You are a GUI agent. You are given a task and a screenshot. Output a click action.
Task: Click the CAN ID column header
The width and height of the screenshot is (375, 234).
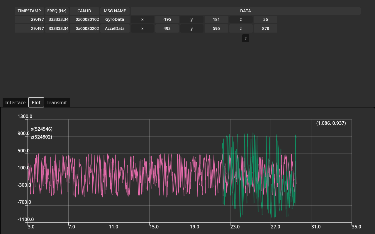(x=84, y=11)
